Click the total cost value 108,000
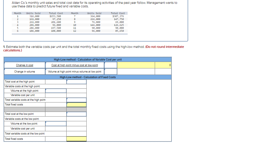280x148 pixels. (x=56, y=31)
